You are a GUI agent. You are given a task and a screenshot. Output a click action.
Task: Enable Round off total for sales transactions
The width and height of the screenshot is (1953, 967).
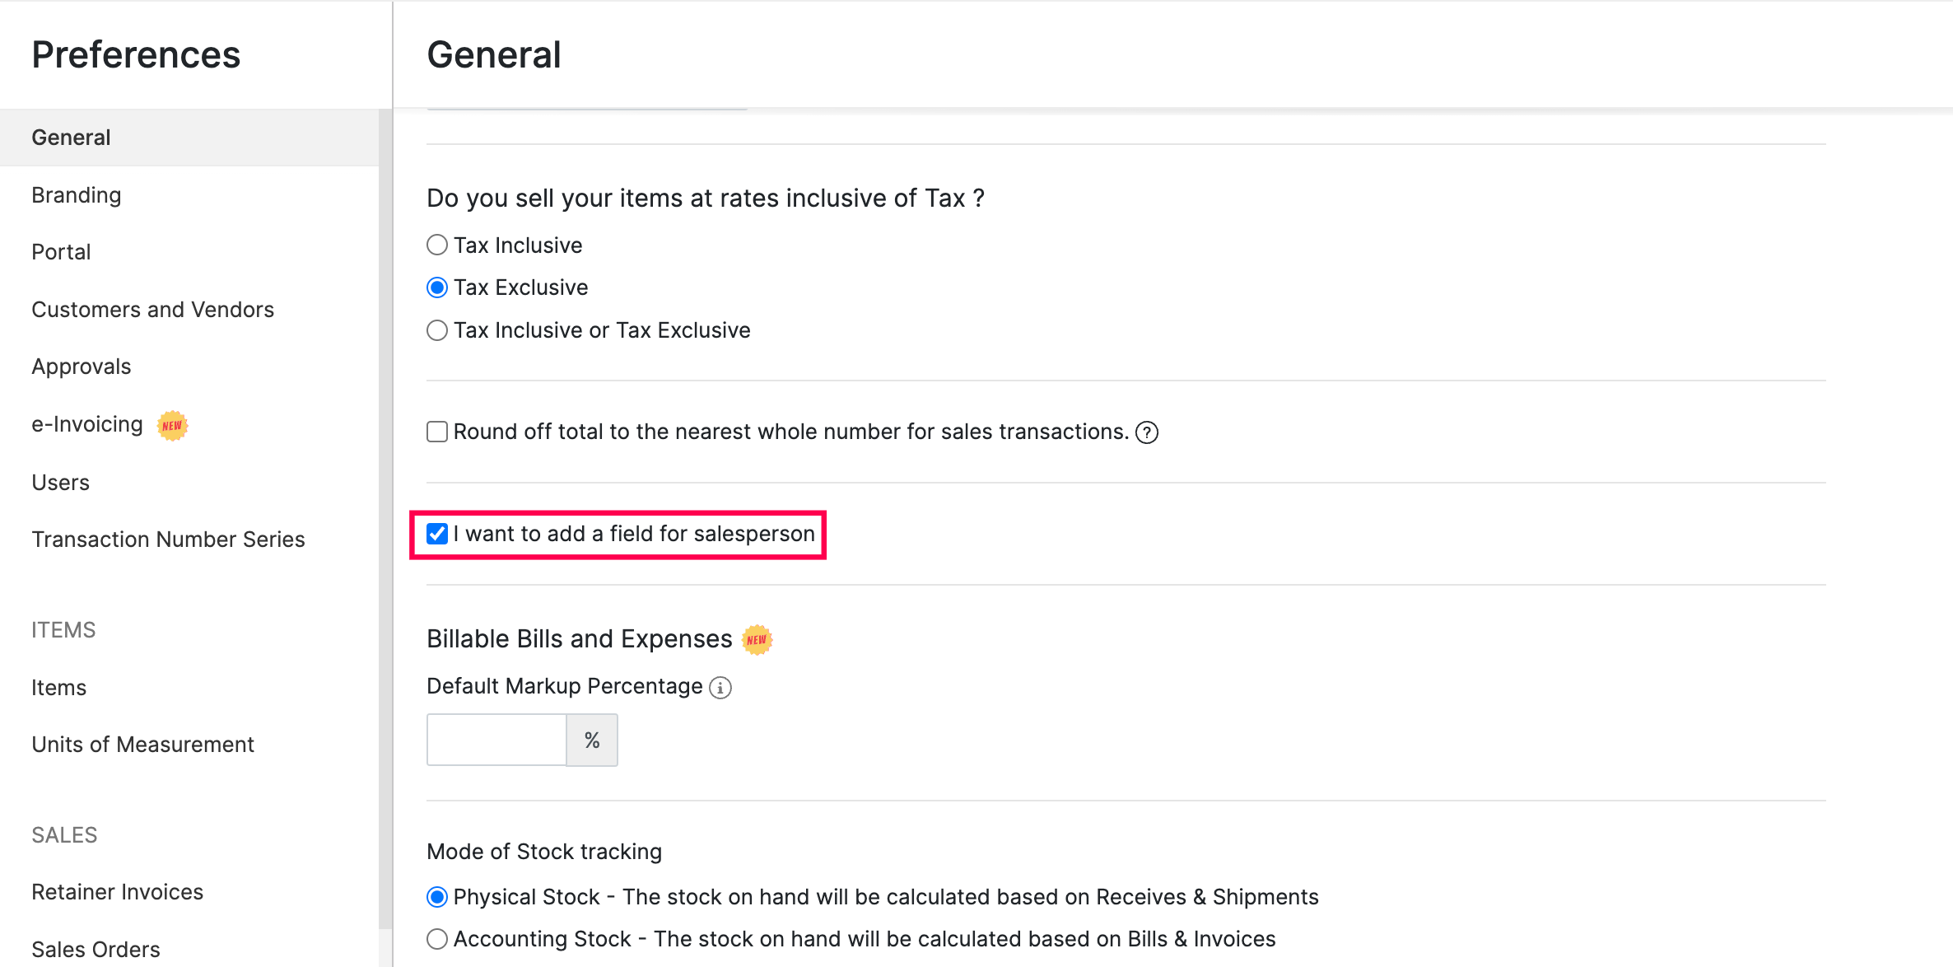pyautogui.click(x=440, y=432)
